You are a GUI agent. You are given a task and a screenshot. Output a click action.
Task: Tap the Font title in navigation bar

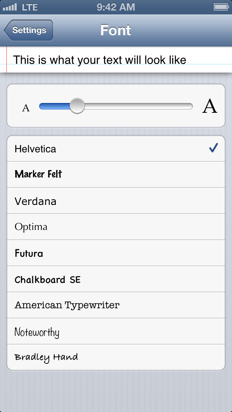point(116,30)
